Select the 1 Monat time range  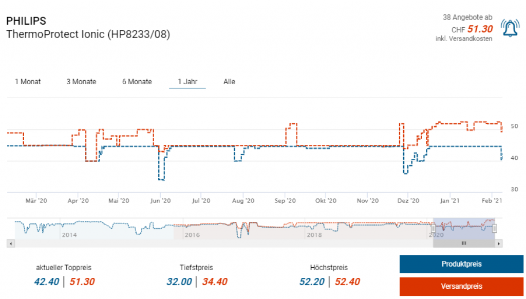tap(28, 82)
